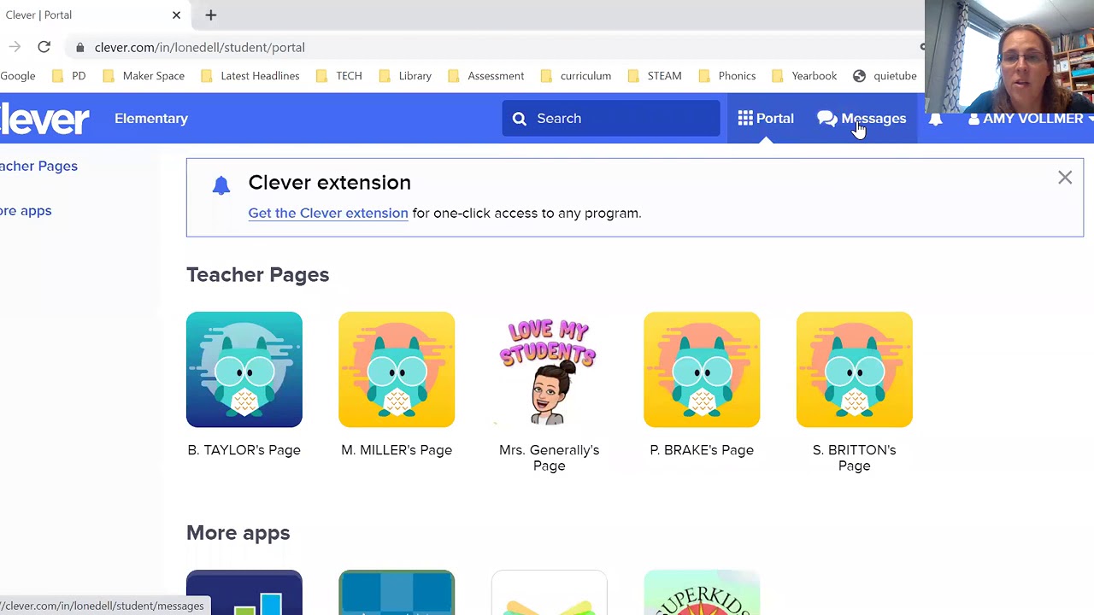The width and height of the screenshot is (1094, 615).
Task: Click the notification bell in header
Action: (936, 119)
